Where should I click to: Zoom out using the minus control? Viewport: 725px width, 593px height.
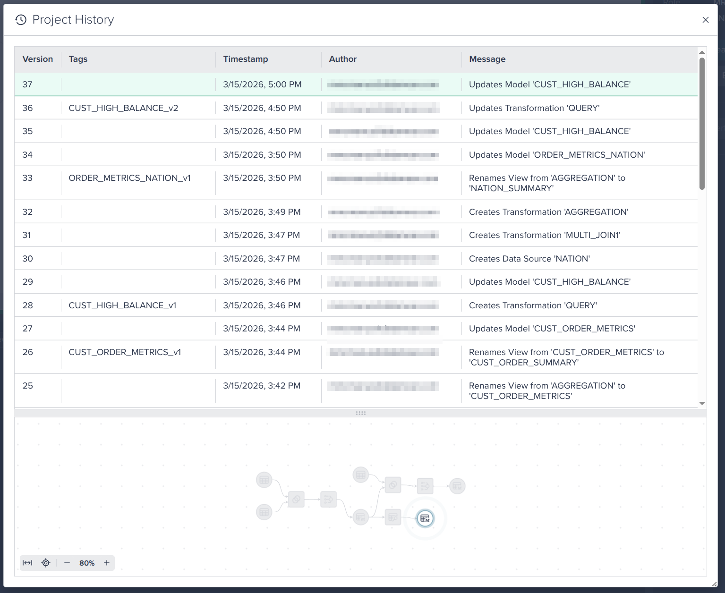pyautogui.click(x=67, y=563)
